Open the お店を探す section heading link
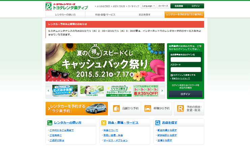The height and width of the screenshot is (147, 250). tap(169, 123)
